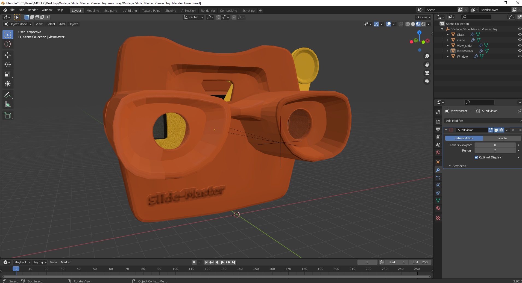
Task: Pick the Rotate tool
Action: (8, 65)
